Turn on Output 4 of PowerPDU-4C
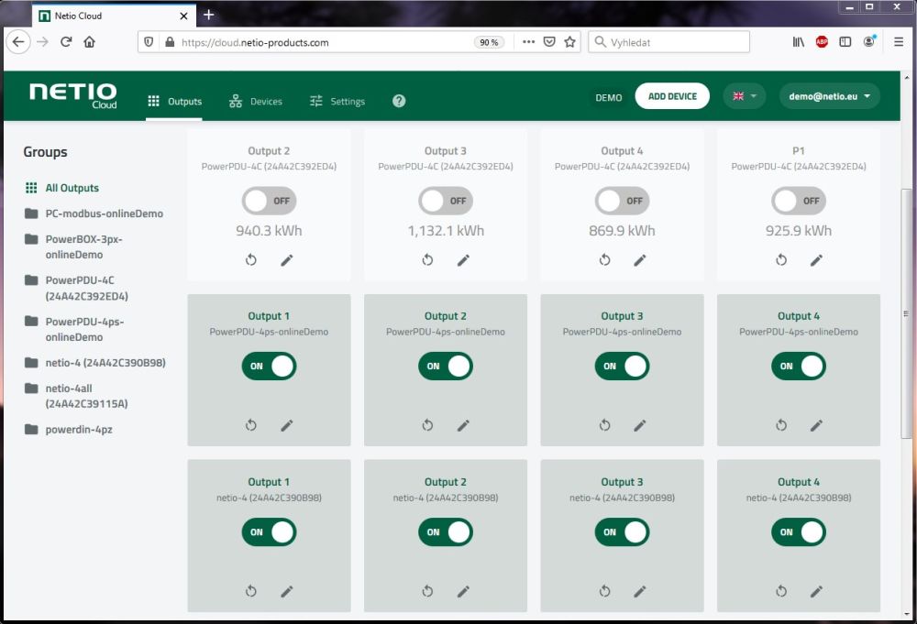 point(623,201)
